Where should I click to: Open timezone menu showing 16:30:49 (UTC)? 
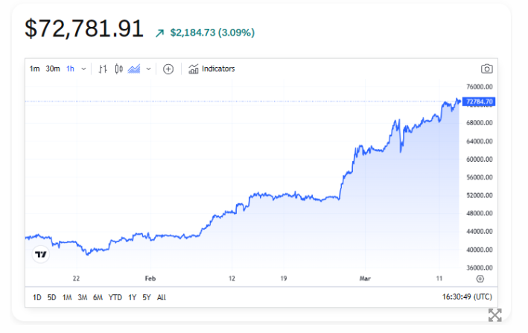point(467,296)
